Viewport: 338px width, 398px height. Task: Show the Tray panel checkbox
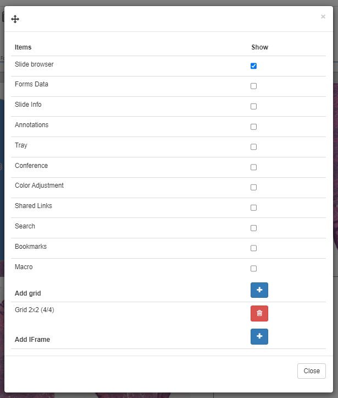click(253, 147)
